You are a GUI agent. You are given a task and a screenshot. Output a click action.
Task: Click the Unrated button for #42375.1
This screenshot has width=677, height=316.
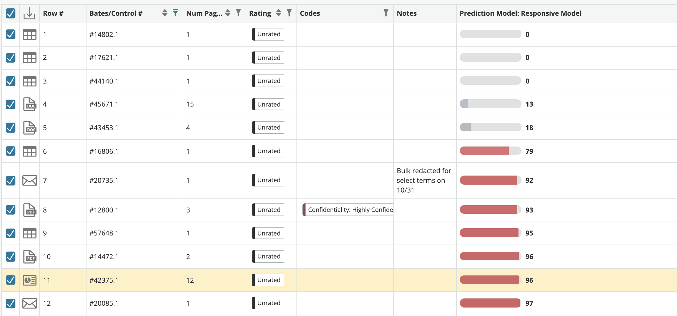click(x=268, y=280)
